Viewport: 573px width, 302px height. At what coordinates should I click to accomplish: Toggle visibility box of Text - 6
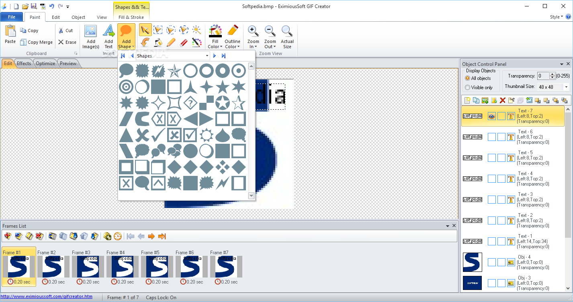(x=492, y=137)
